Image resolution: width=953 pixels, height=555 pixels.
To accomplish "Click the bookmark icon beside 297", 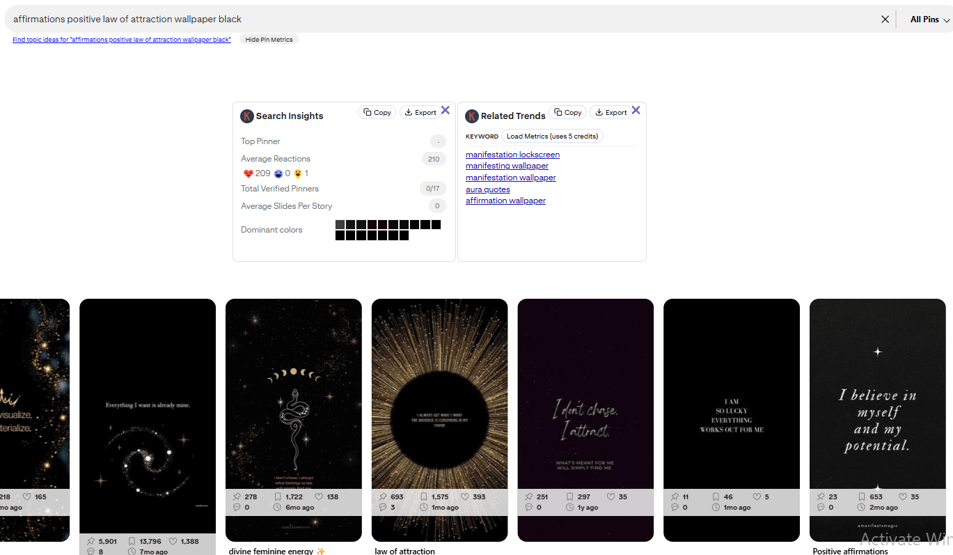I will (x=570, y=497).
